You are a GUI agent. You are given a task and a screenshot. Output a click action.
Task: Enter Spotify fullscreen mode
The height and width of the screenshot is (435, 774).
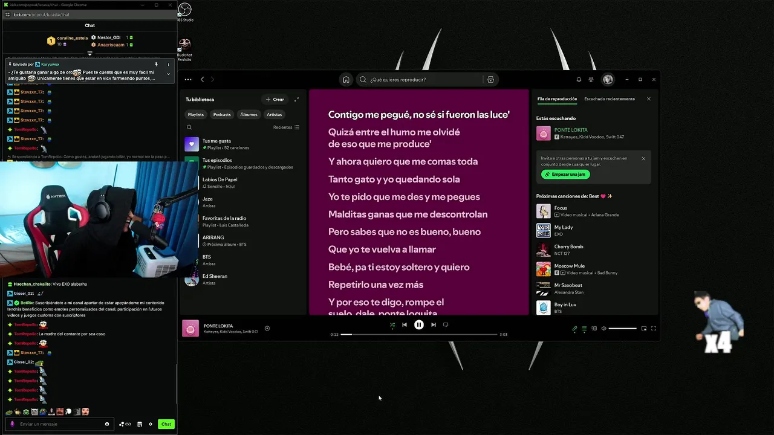(654, 329)
